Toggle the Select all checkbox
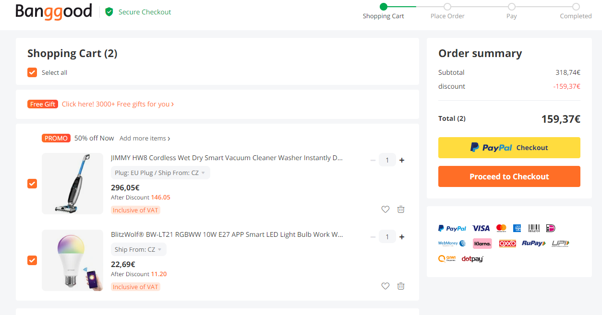602x315 pixels. (x=32, y=72)
